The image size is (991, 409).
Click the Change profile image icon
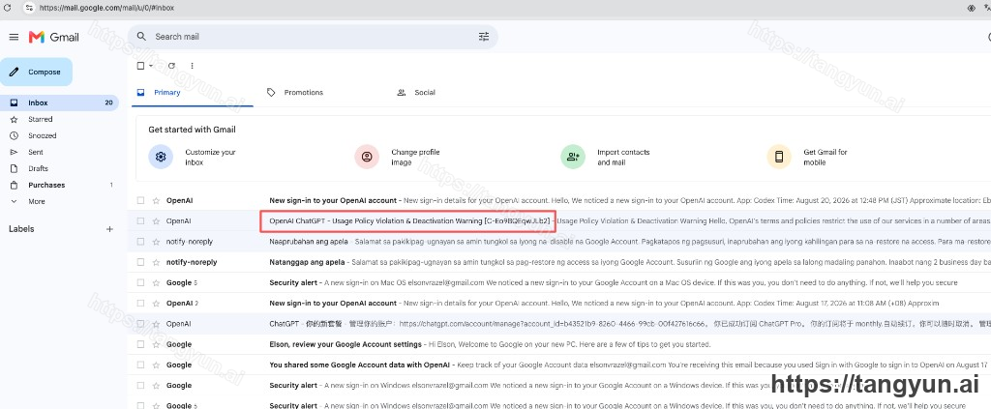(367, 157)
